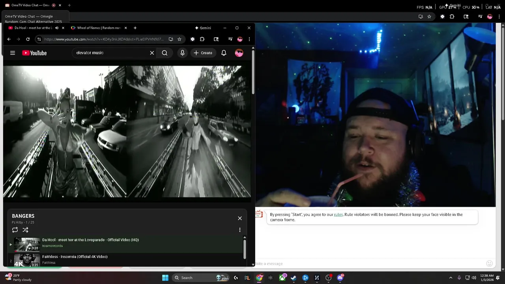Open the OmeTV emoji smiley picker
Image resolution: width=505 pixels, height=284 pixels.
coord(489,263)
